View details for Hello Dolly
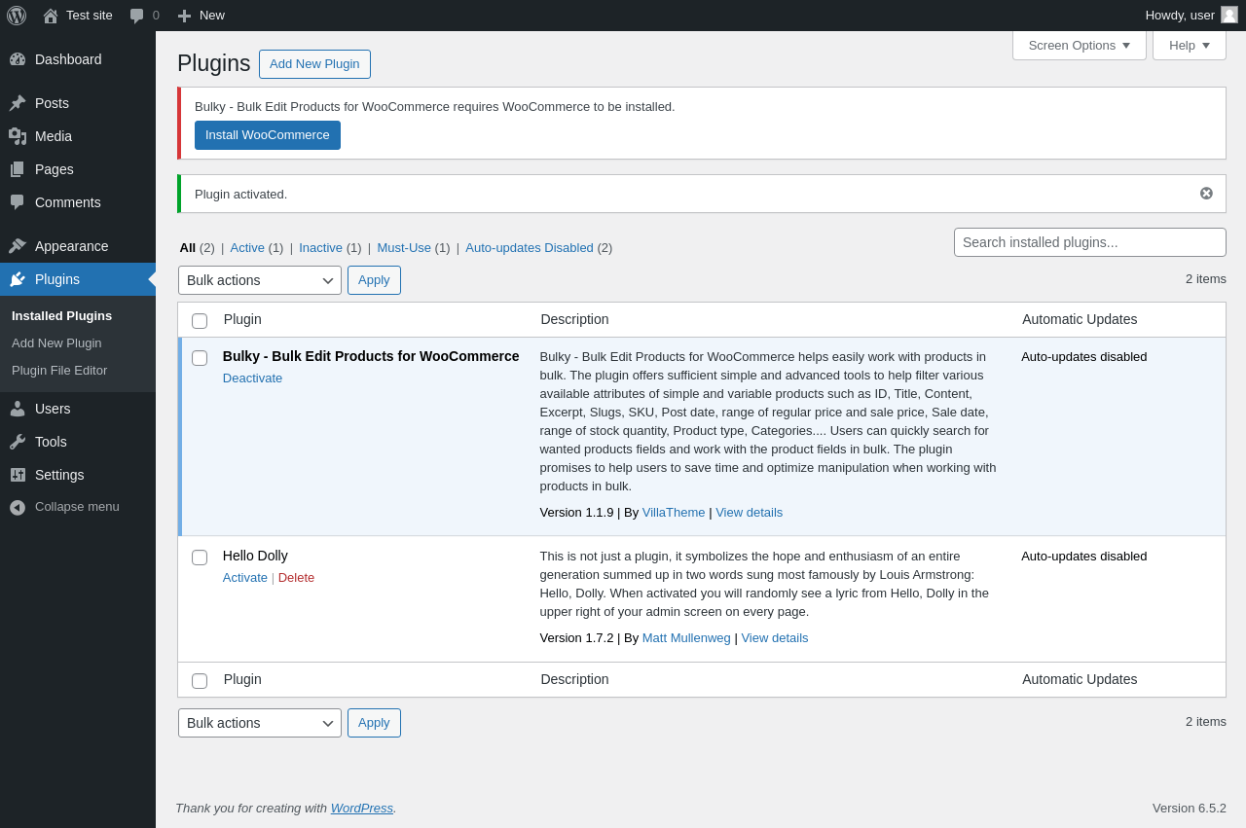Screen dimensions: 1246x828 [775, 638]
